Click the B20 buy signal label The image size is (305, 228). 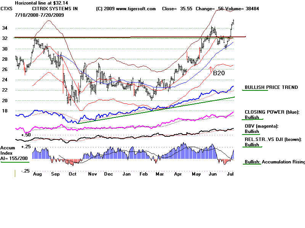pyautogui.click(x=219, y=73)
